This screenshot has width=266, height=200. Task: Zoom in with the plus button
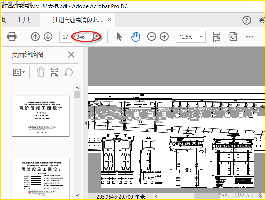(x=164, y=37)
